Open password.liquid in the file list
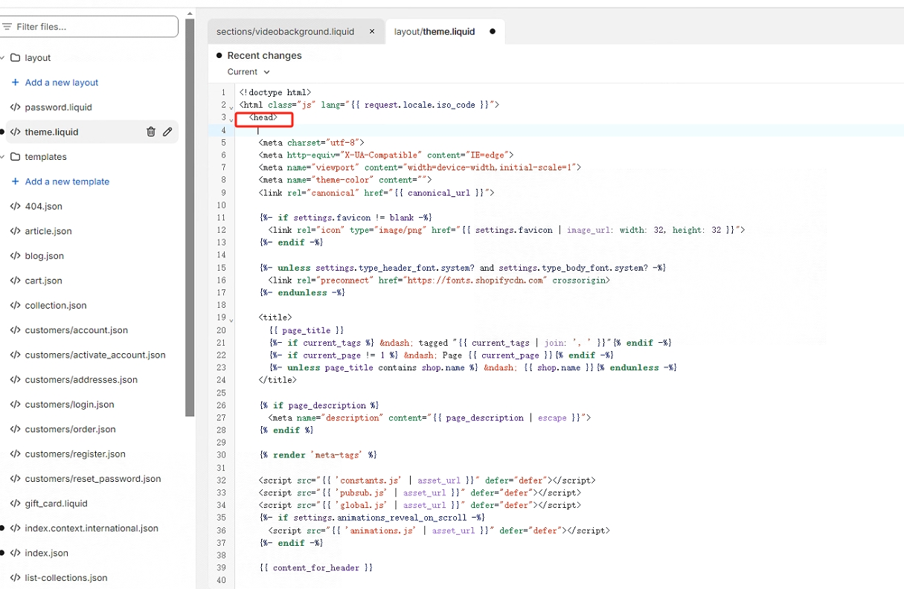This screenshot has width=904, height=589. click(x=59, y=107)
